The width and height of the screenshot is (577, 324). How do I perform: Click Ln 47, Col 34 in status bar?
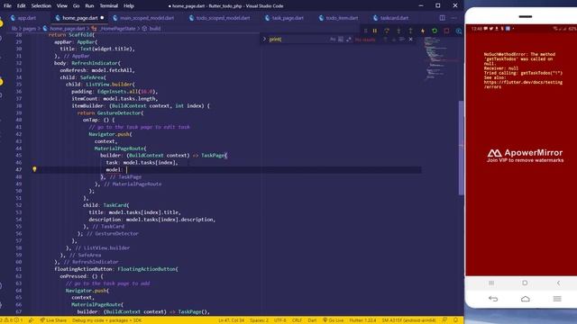pyautogui.click(x=232, y=320)
